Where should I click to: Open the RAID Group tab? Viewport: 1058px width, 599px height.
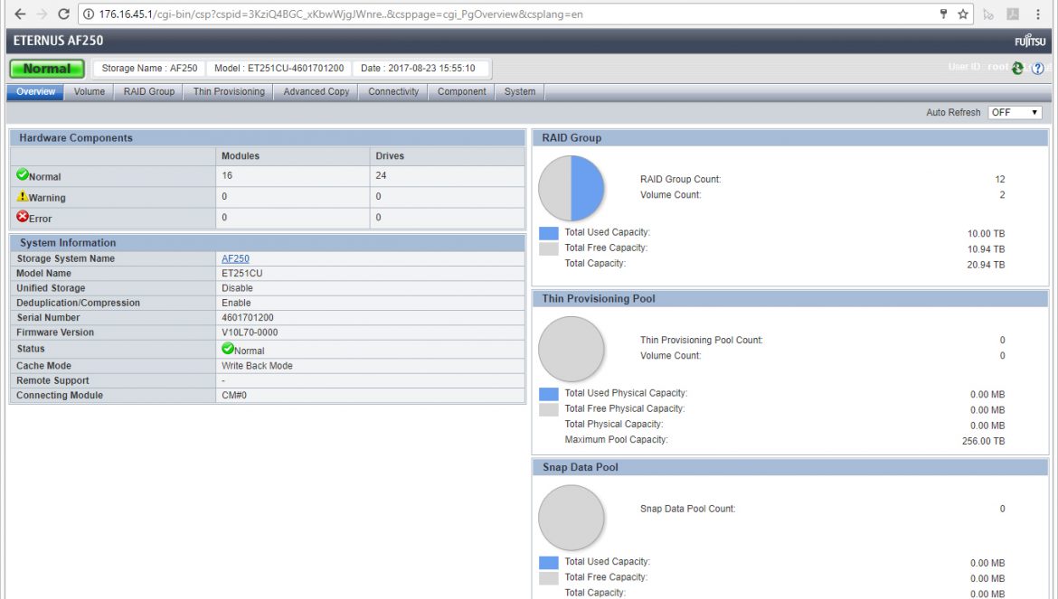point(148,91)
